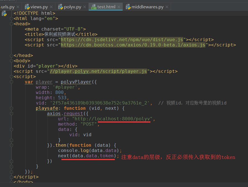Viewport: 248px width, 187px height.
Task: Click the vid: vid line
Action: coord(80,135)
